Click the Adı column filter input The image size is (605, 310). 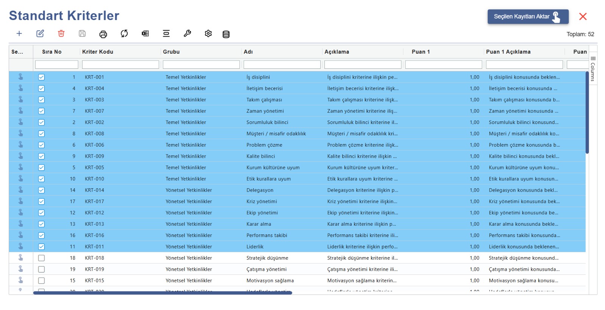click(x=282, y=65)
